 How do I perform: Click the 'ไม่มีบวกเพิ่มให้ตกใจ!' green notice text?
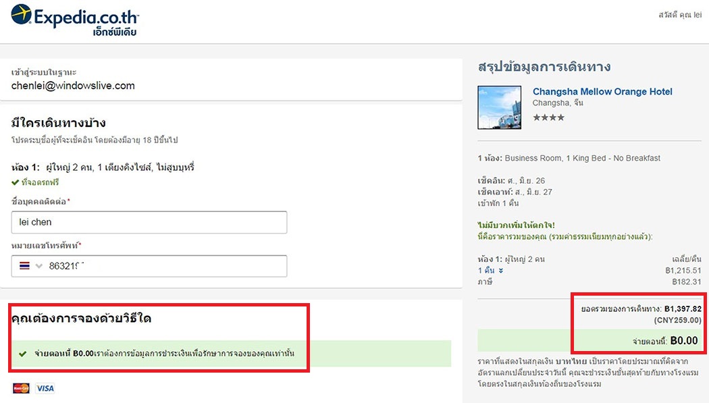coord(517,225)
